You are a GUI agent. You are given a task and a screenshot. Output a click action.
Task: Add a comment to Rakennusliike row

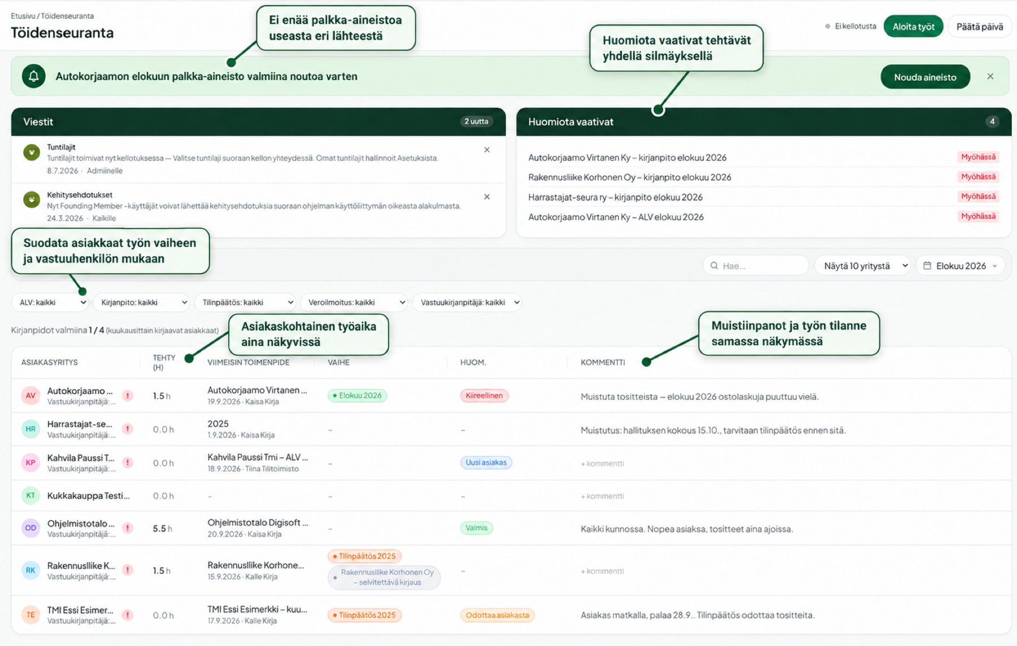pyautogui.click(x=602, y=571)
